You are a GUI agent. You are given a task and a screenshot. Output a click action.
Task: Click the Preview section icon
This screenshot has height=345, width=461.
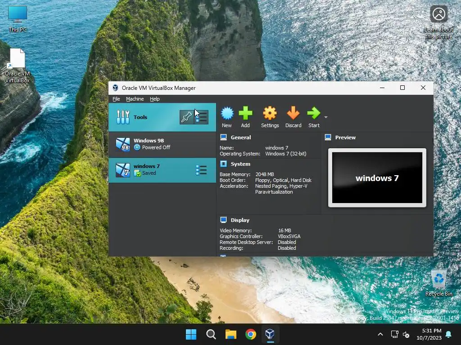[x=328, y=137]
